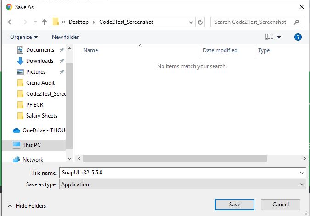Click the Cancel button
This screenshot has width=310, height=216.
coord(280,205)
